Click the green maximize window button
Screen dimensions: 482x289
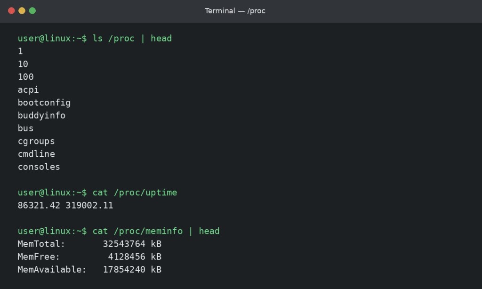32,11
